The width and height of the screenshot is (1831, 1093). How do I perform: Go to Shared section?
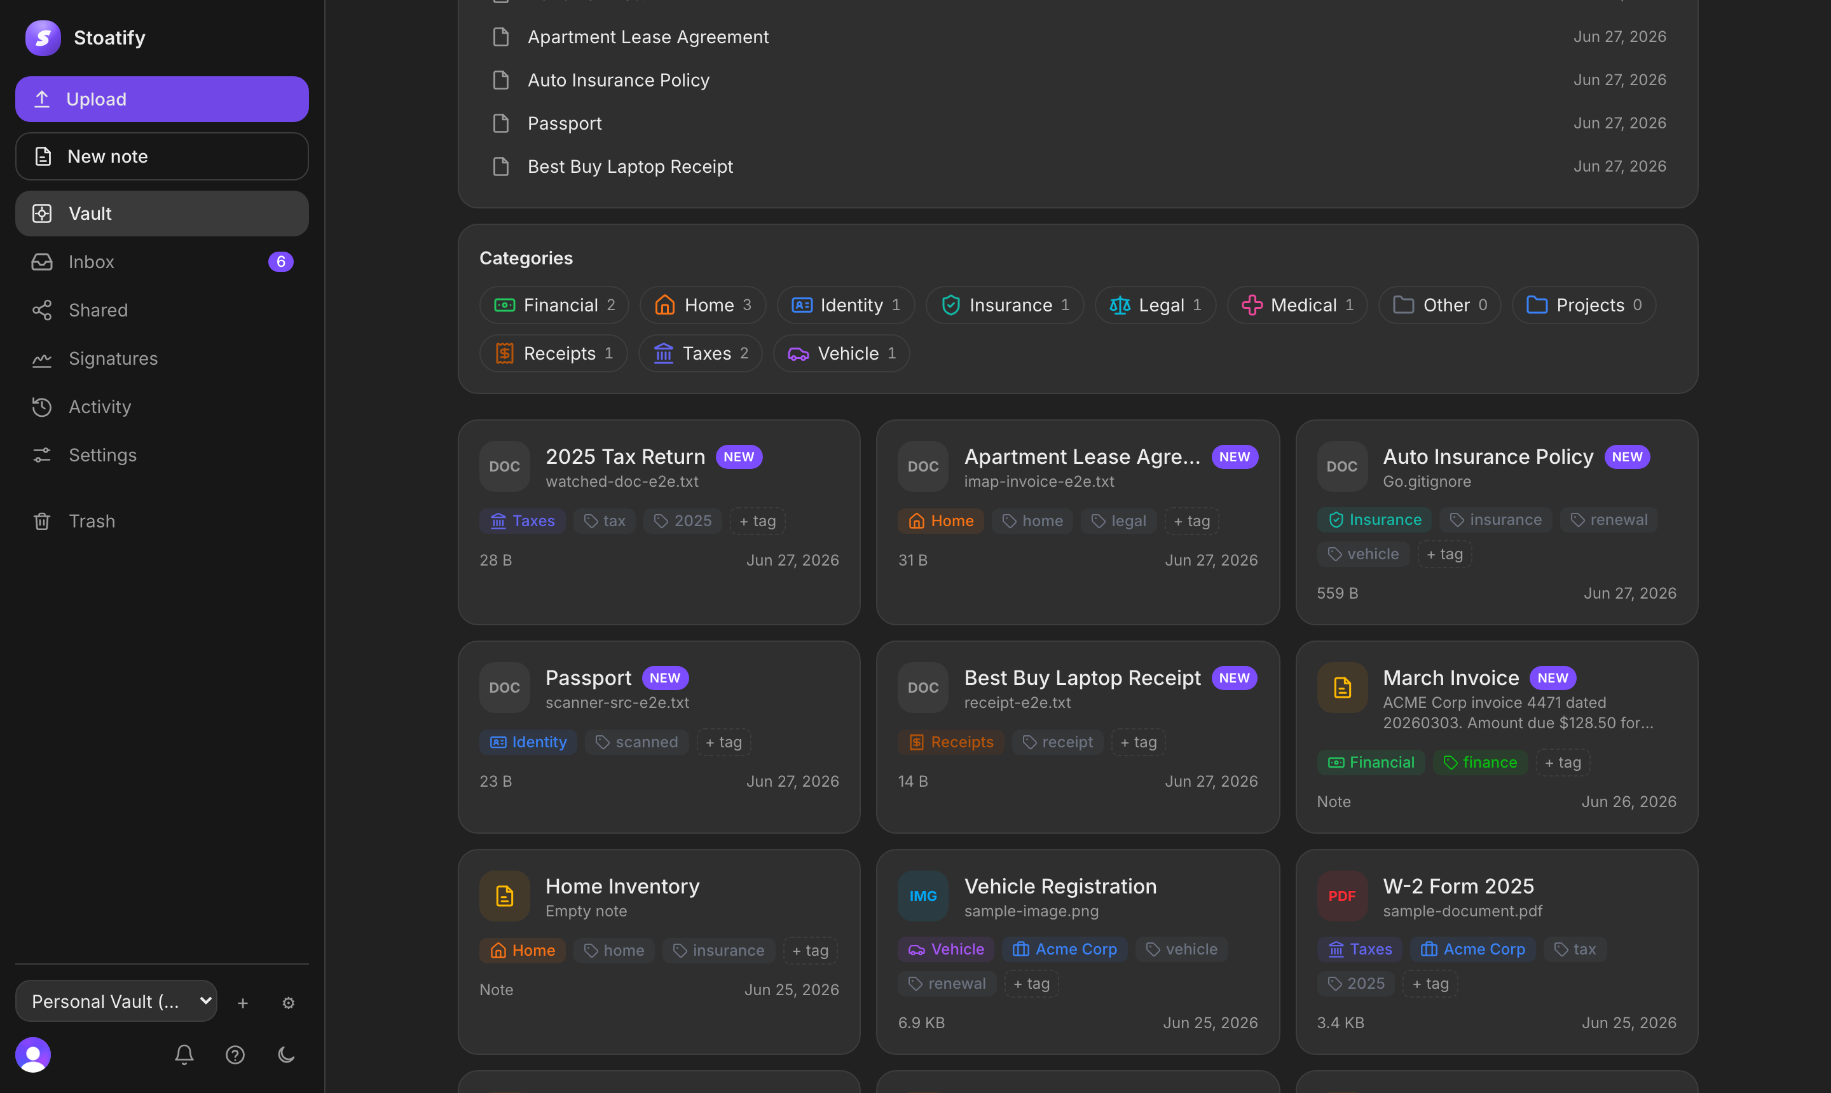tap(162, 310)
